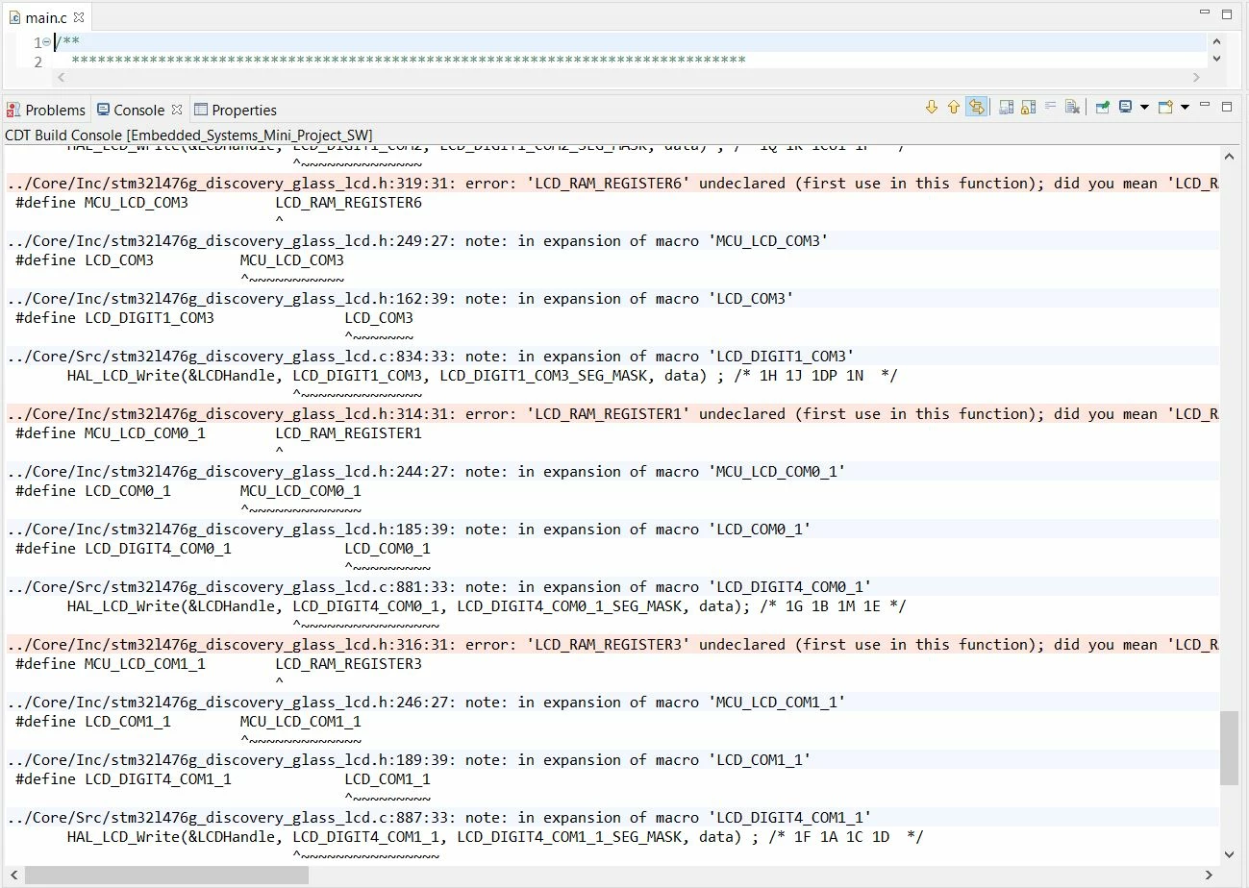Click the console scroll down arrow
The width and height of the screenshot is (1249, 888).
click(1229, 854)
